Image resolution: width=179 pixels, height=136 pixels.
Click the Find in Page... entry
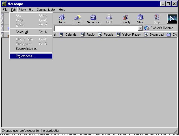pyautogui.click(x=31, y=39)
